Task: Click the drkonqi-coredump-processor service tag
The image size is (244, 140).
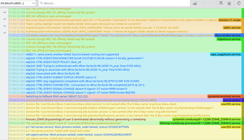Action: pos(200,123)
